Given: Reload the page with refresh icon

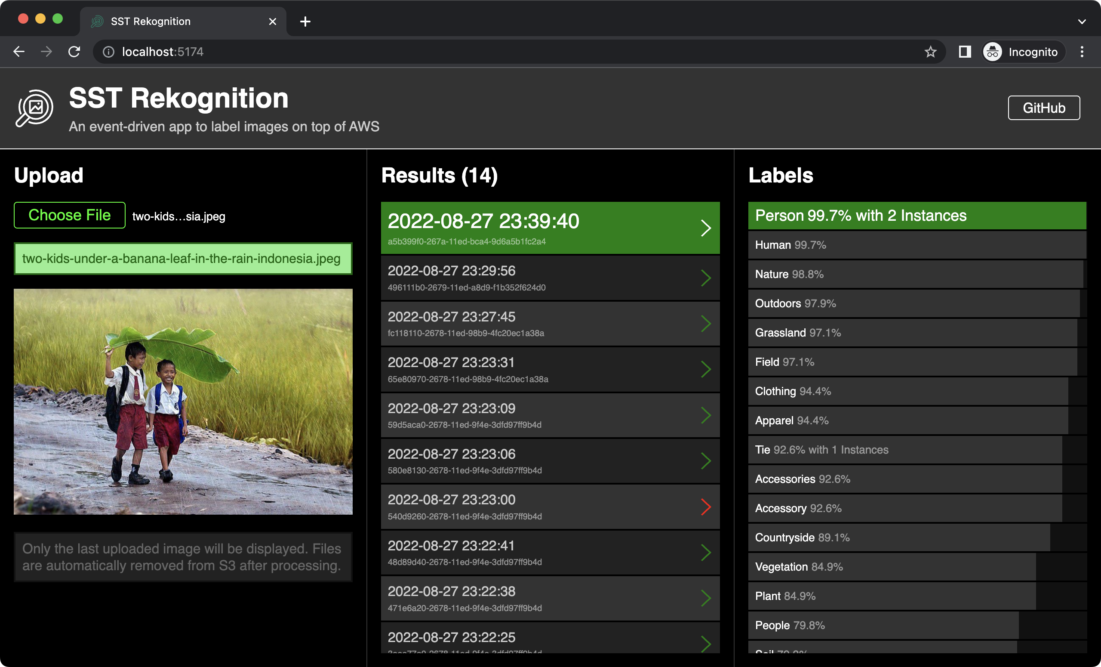Looking at the screenshot, I should pos(74,52).
